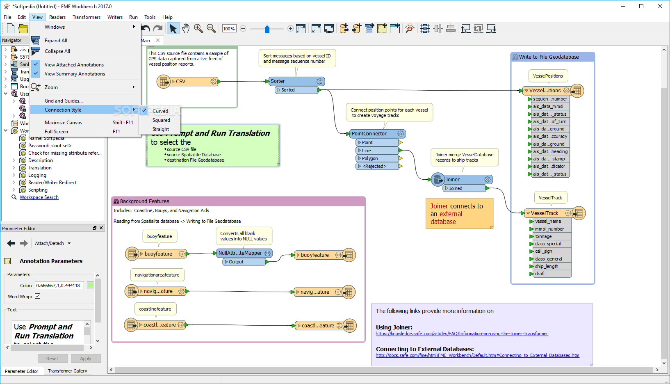Viewport: 670px width, 384px height.
Task: Switch to the Transformer Gallery tab
Action: pyautogui.click(x=68, y=371)
